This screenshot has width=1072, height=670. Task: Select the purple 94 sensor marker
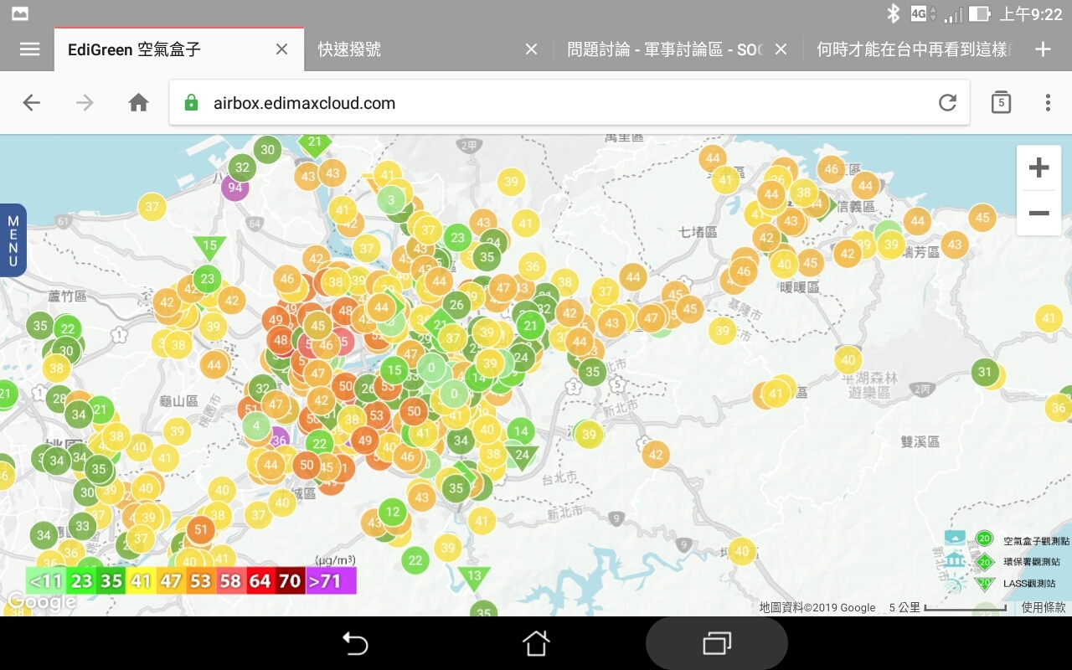click(x=235, y=187)
